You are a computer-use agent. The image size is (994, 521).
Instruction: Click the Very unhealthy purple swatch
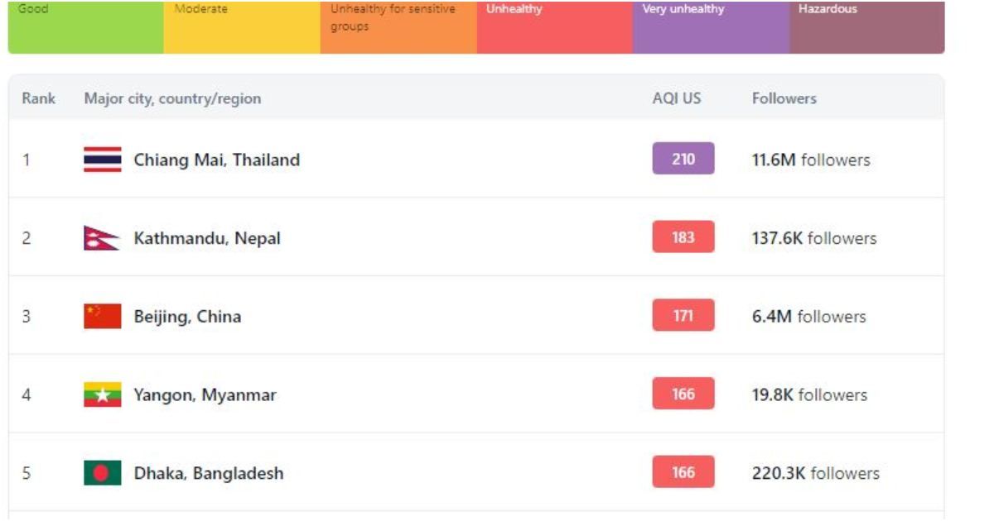711,27
